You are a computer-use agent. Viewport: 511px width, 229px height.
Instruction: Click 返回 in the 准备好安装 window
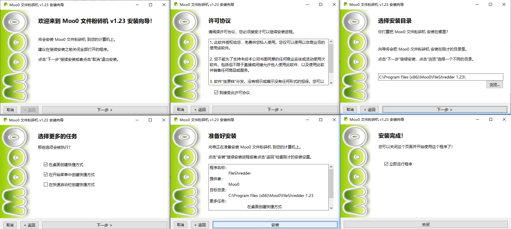[x=200, y=225]
